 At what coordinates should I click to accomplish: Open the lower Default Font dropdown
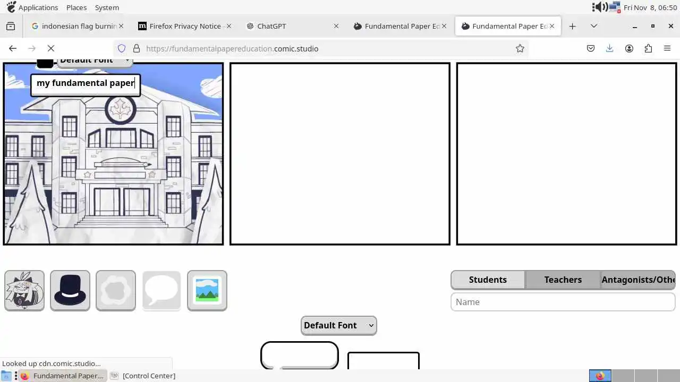click(339, 325)
